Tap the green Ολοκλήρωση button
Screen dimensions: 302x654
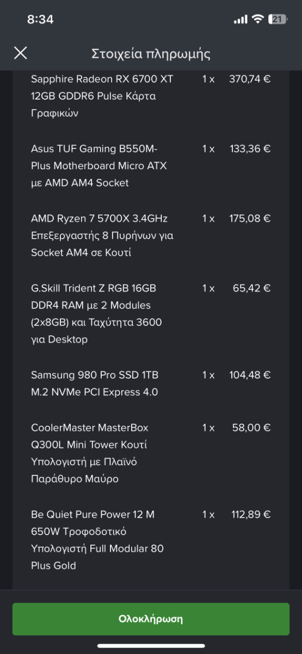pos(151,619)
